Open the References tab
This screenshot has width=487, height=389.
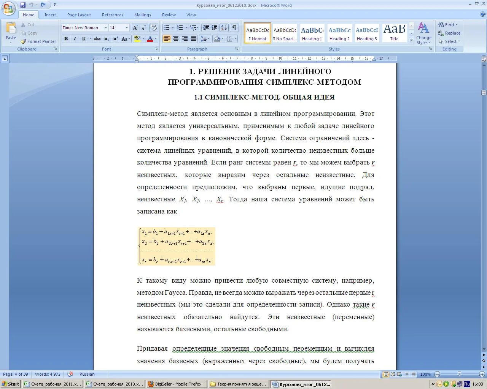coord(113,15)
